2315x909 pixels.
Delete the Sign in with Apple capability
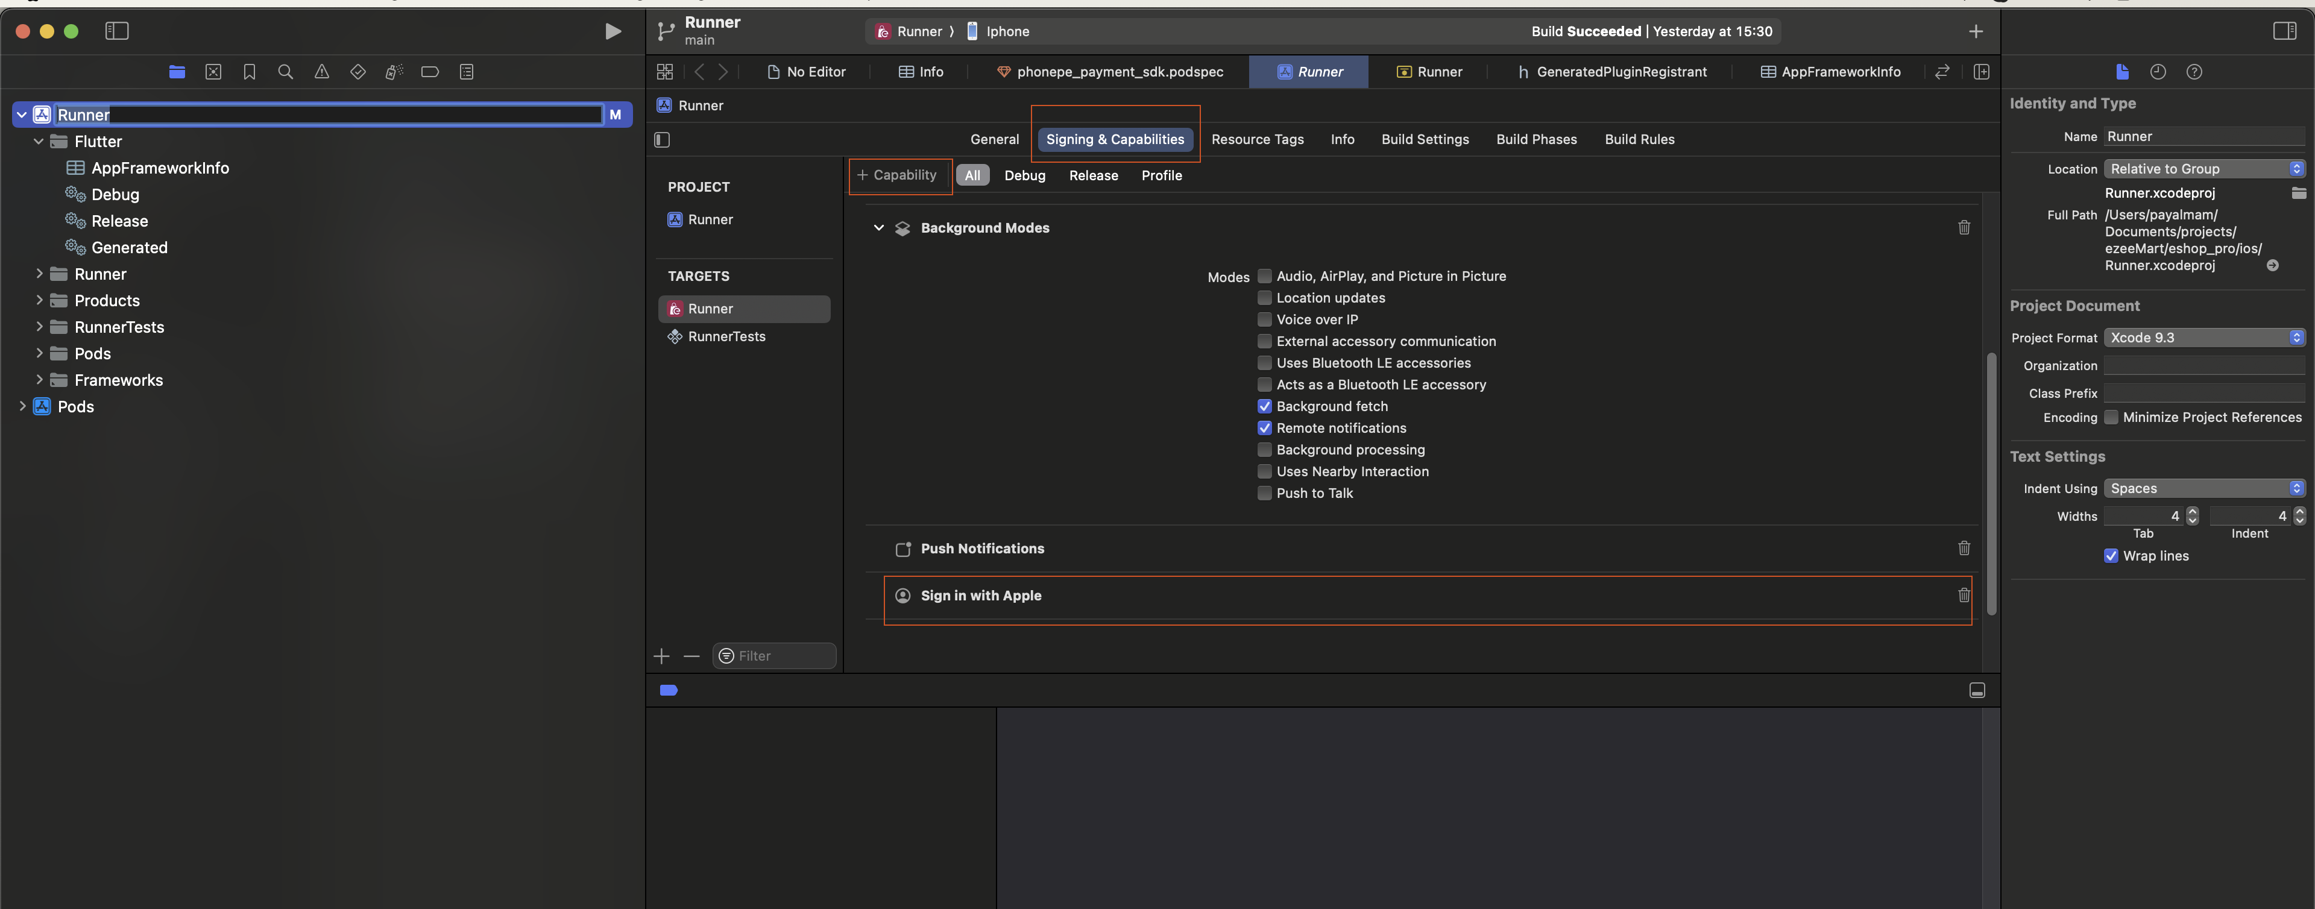[1964, 594]
